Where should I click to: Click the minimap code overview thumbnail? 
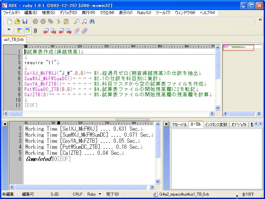pyautogui.click(x=238, y=47)
